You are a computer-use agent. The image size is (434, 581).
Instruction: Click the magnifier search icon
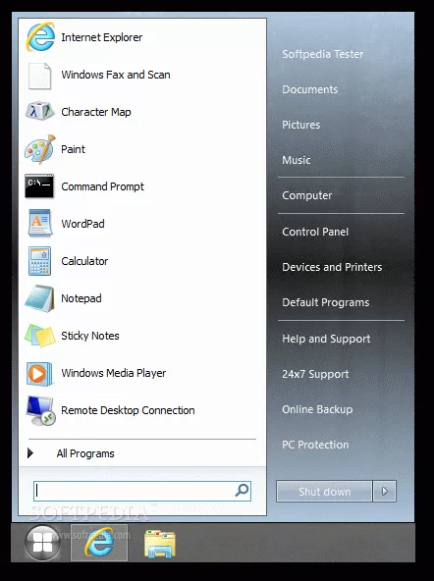click(x=242, y=491)
